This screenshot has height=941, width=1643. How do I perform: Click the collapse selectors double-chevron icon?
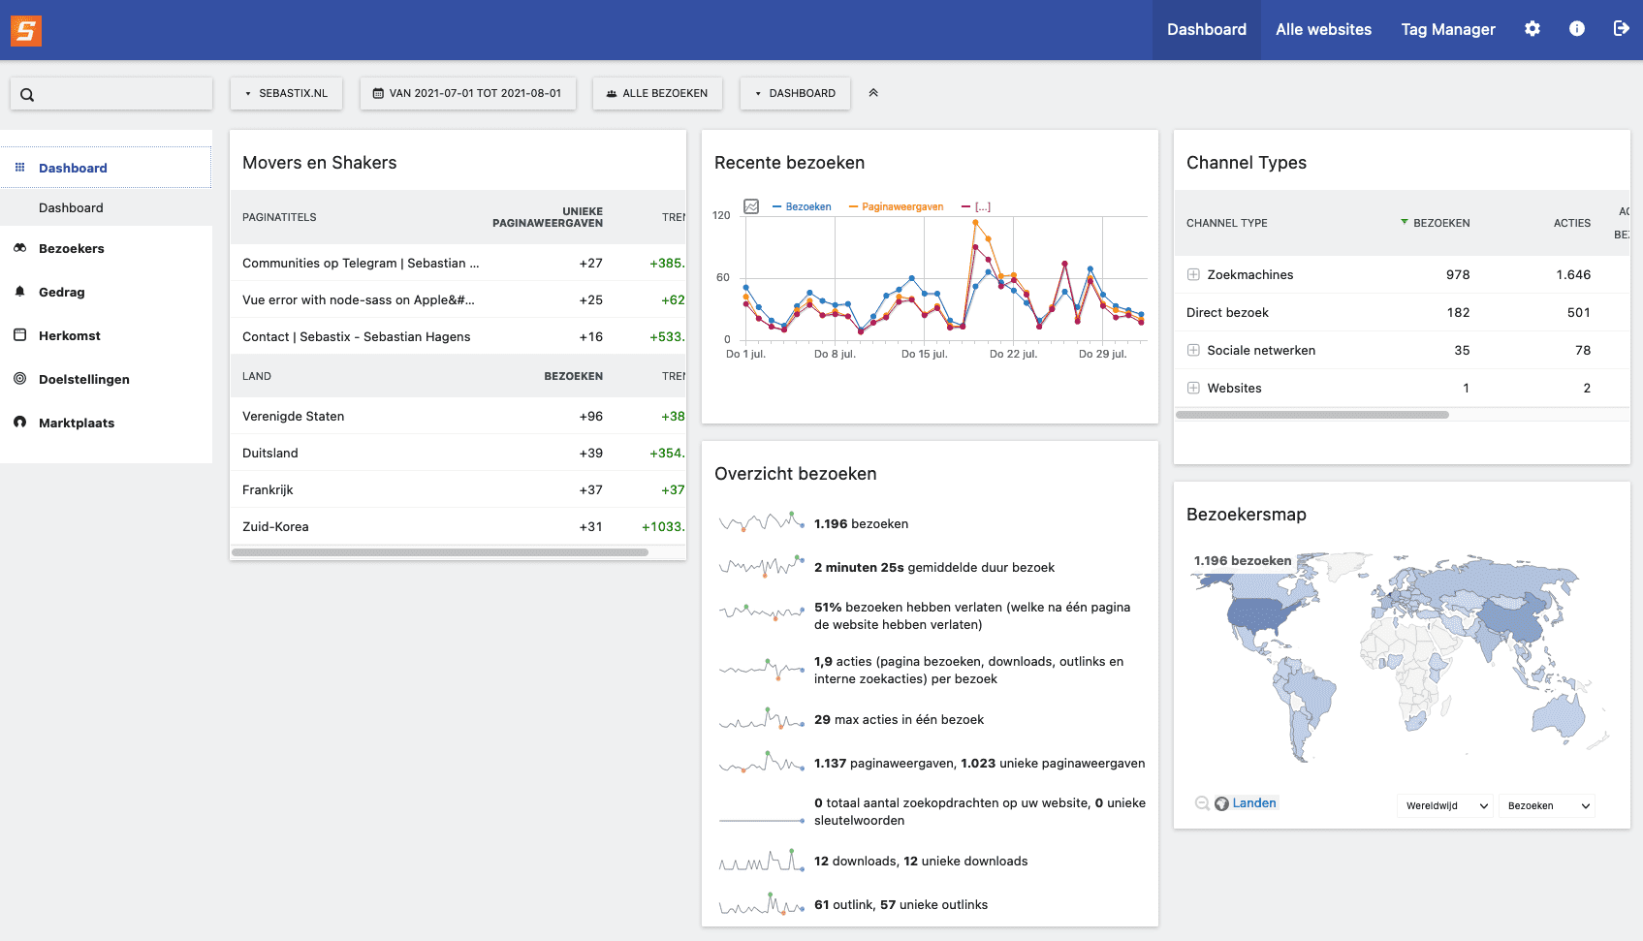pos(873,93)
